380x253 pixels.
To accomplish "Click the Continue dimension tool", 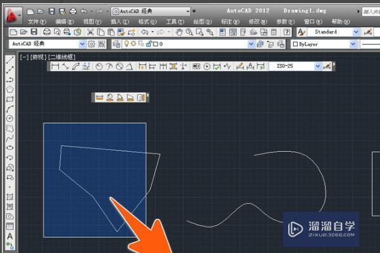I will tap(163, 66).
